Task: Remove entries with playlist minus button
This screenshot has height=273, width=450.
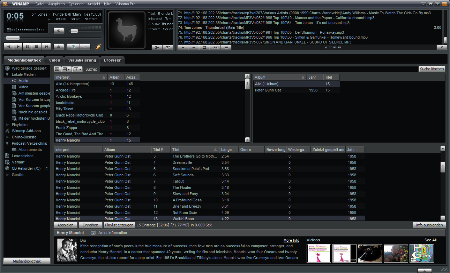Action: [194, 47]
